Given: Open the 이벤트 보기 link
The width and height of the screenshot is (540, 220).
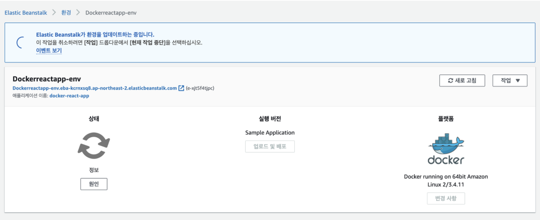Looking at the screenshot, I should (x=49, y=50).
